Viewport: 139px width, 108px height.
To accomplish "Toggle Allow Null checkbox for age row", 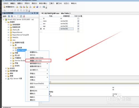I will click(x=78, y=26).
